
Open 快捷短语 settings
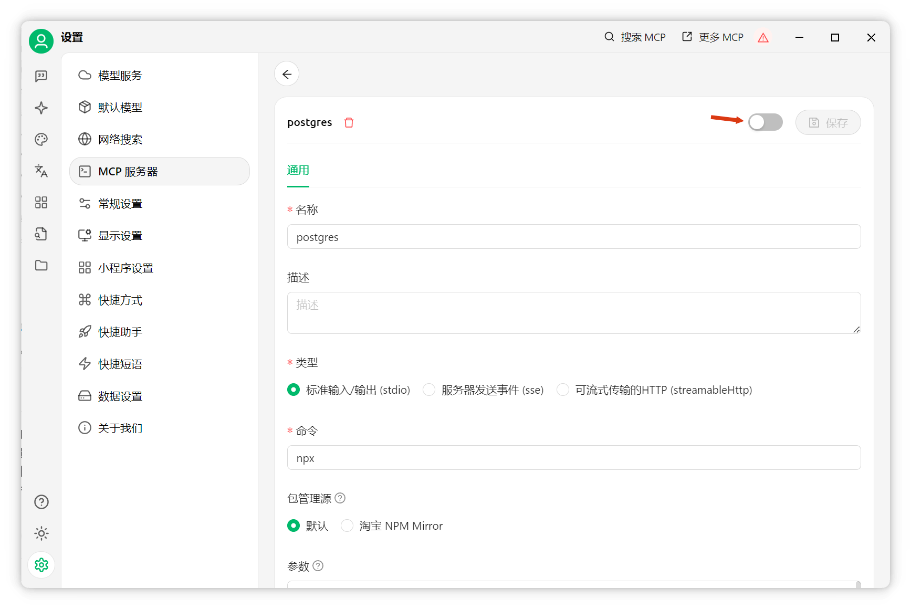160,364
